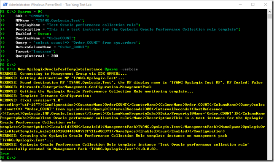274x162 pixels.
Task: Click the 'Found destination MP' verbose line
Action: (131, 83)
